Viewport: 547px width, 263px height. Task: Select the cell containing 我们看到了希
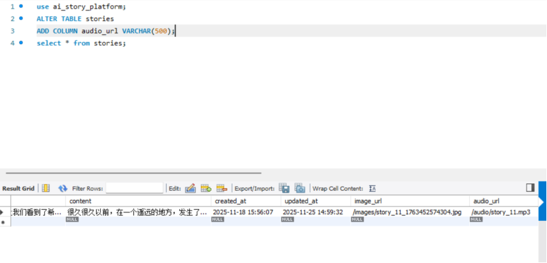[38, 212]
